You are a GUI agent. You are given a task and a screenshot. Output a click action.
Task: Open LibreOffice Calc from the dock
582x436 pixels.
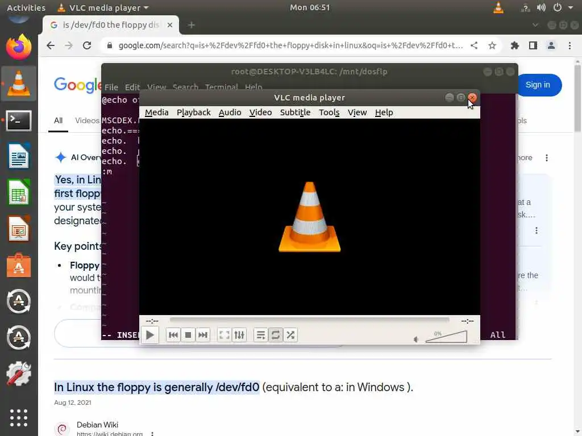point(19,192)
